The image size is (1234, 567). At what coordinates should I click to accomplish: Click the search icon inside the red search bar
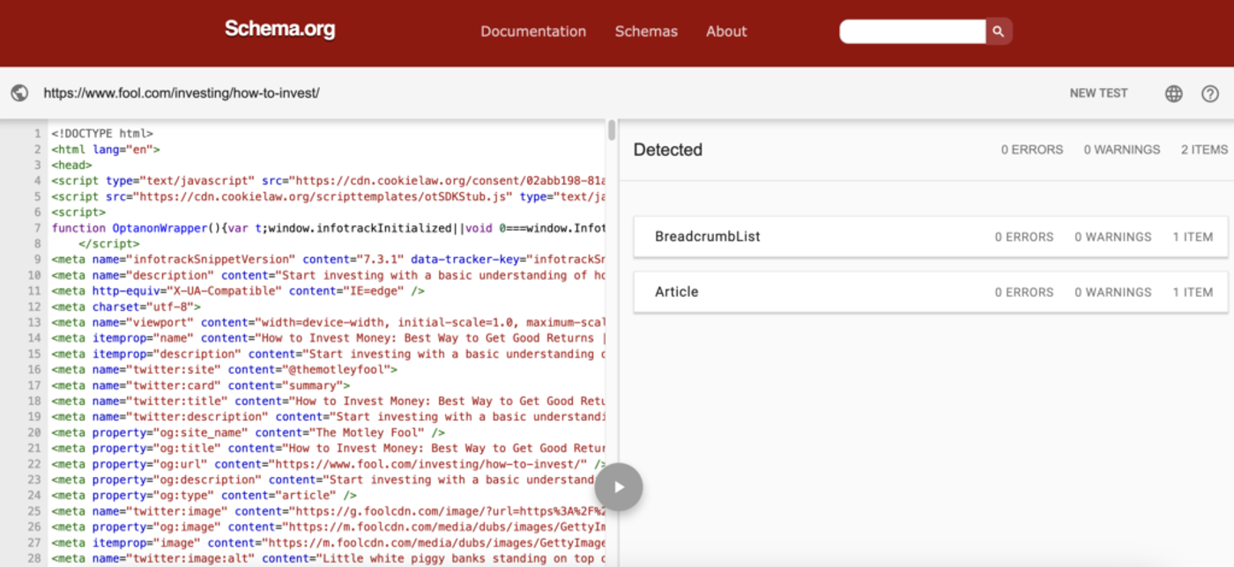[998, 30]
